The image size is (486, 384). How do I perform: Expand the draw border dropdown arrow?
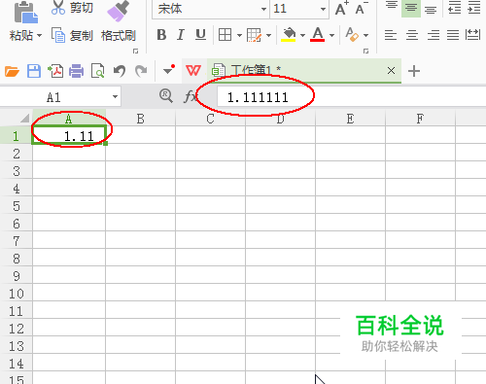268,35
